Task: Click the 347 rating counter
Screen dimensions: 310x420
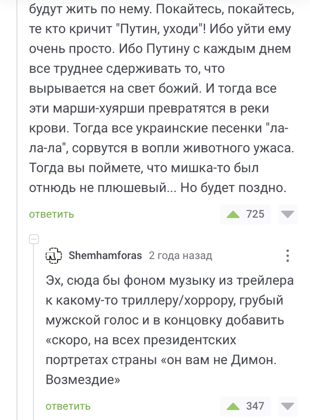Action: pos(255,406)
